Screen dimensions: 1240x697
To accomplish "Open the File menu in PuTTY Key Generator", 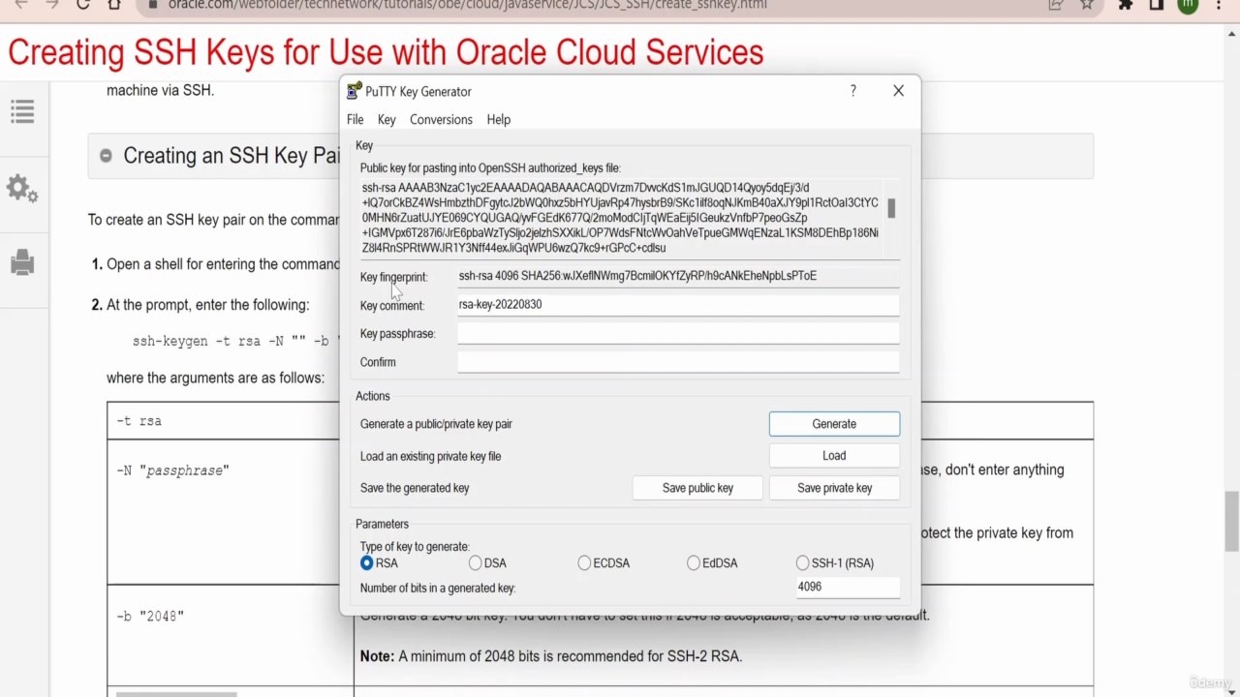I will 356,120.
